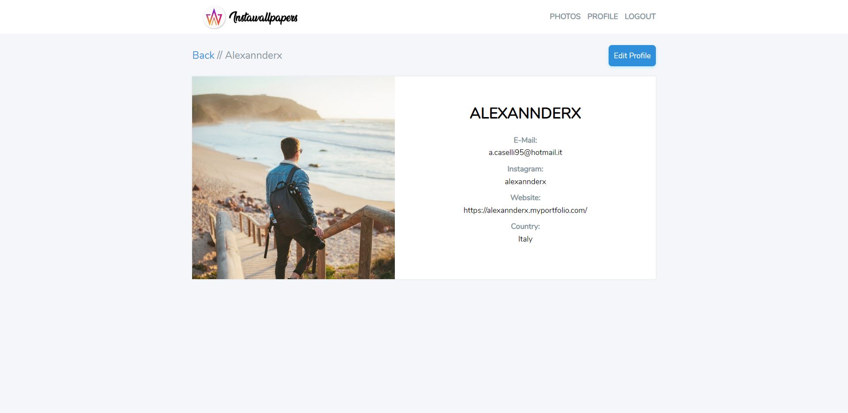Click the Country field label
The width and height of the screenshot is (848, 413).
[x=525, y=226]
